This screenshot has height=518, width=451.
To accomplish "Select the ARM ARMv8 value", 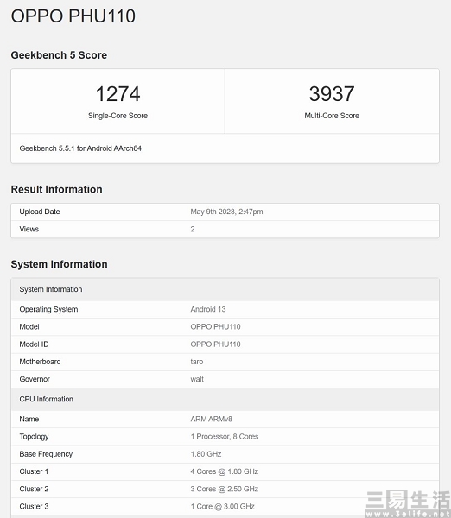I will click(212, 420).
